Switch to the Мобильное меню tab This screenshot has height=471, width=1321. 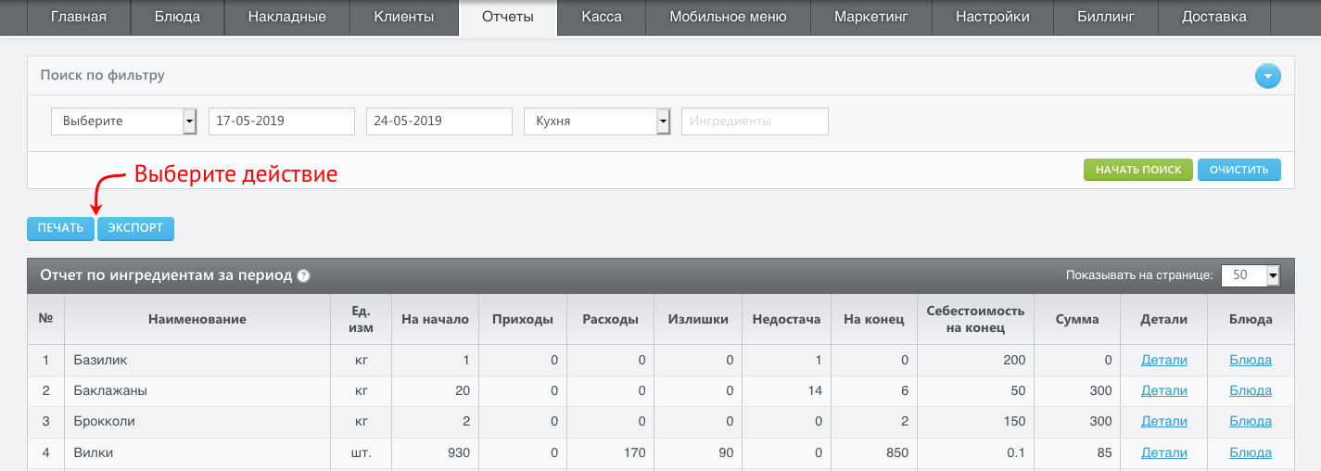[728, 17]
